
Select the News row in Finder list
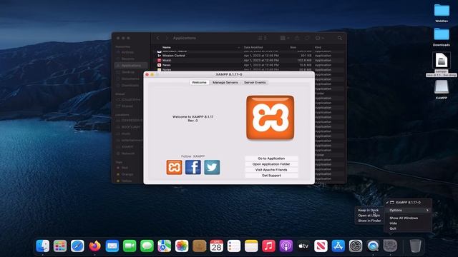tap(250, 65)
